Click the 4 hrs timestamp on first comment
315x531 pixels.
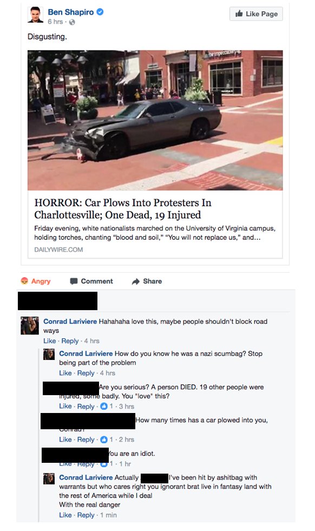point(92,340)
